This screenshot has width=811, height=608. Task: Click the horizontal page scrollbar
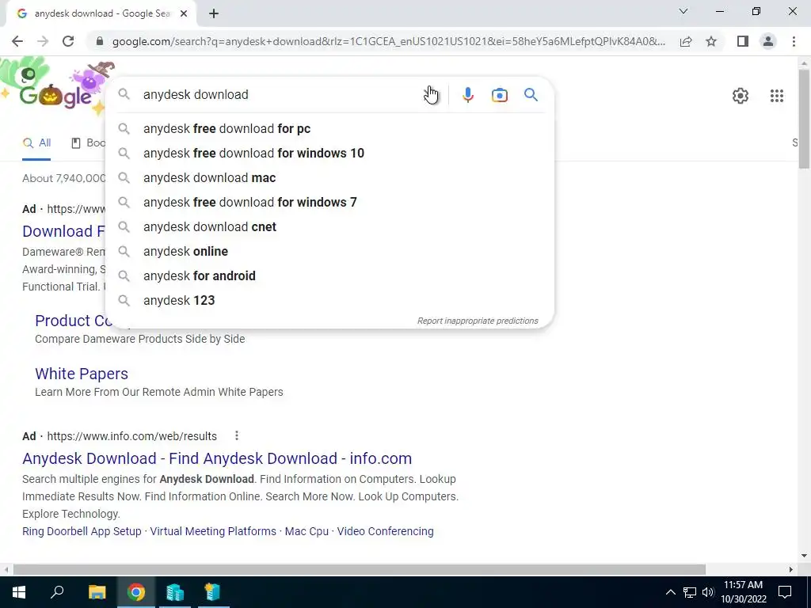[360, 569]
